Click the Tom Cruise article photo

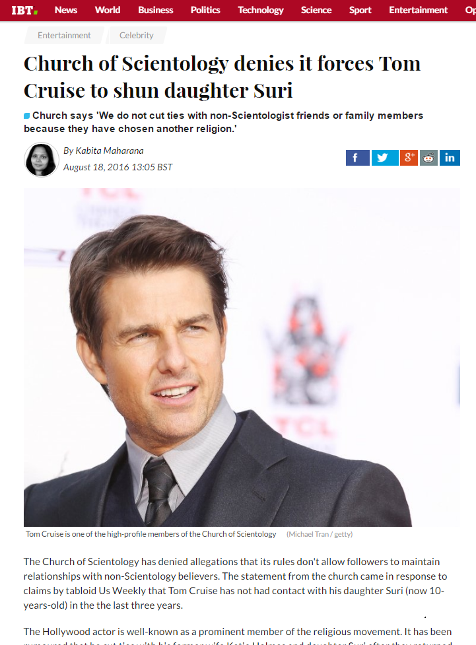242,357
